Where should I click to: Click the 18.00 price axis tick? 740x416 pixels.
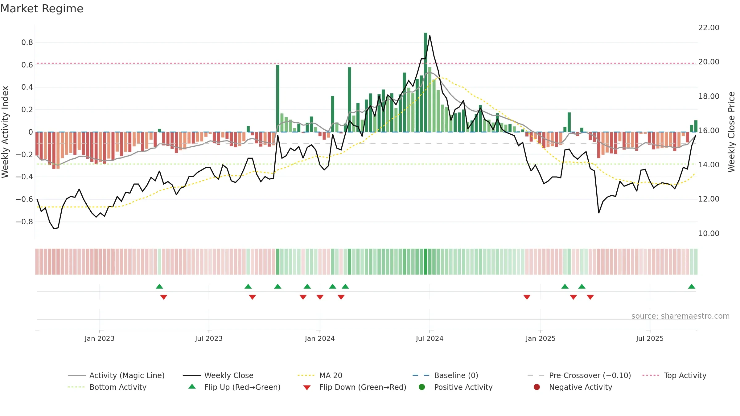[x=709, y=96]
